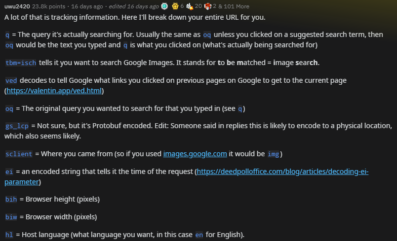The height and width of the screenshot is (241, 397).
Task: Click the hl code snippet
Action: 9,235
